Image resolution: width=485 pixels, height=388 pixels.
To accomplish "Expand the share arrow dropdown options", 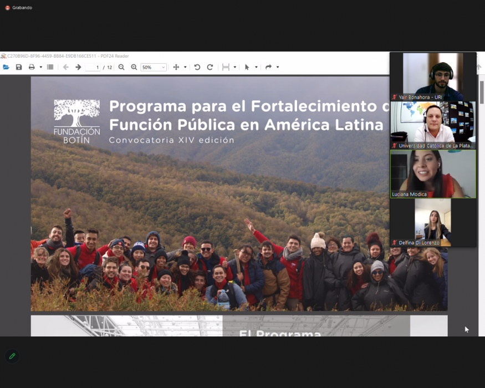I will (x=277, y=67).
